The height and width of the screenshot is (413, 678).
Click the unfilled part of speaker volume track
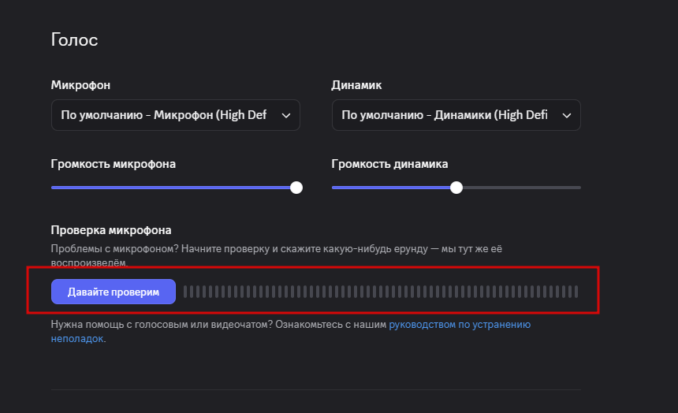520,188
